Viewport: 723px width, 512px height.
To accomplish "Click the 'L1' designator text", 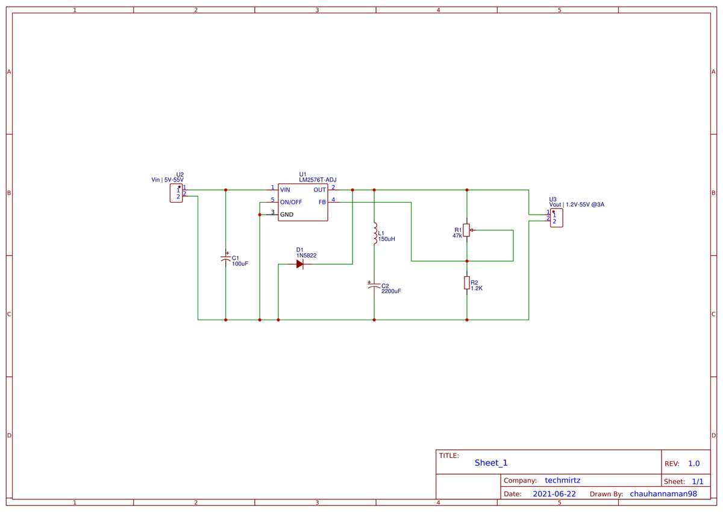I will (x=381, y=233).
